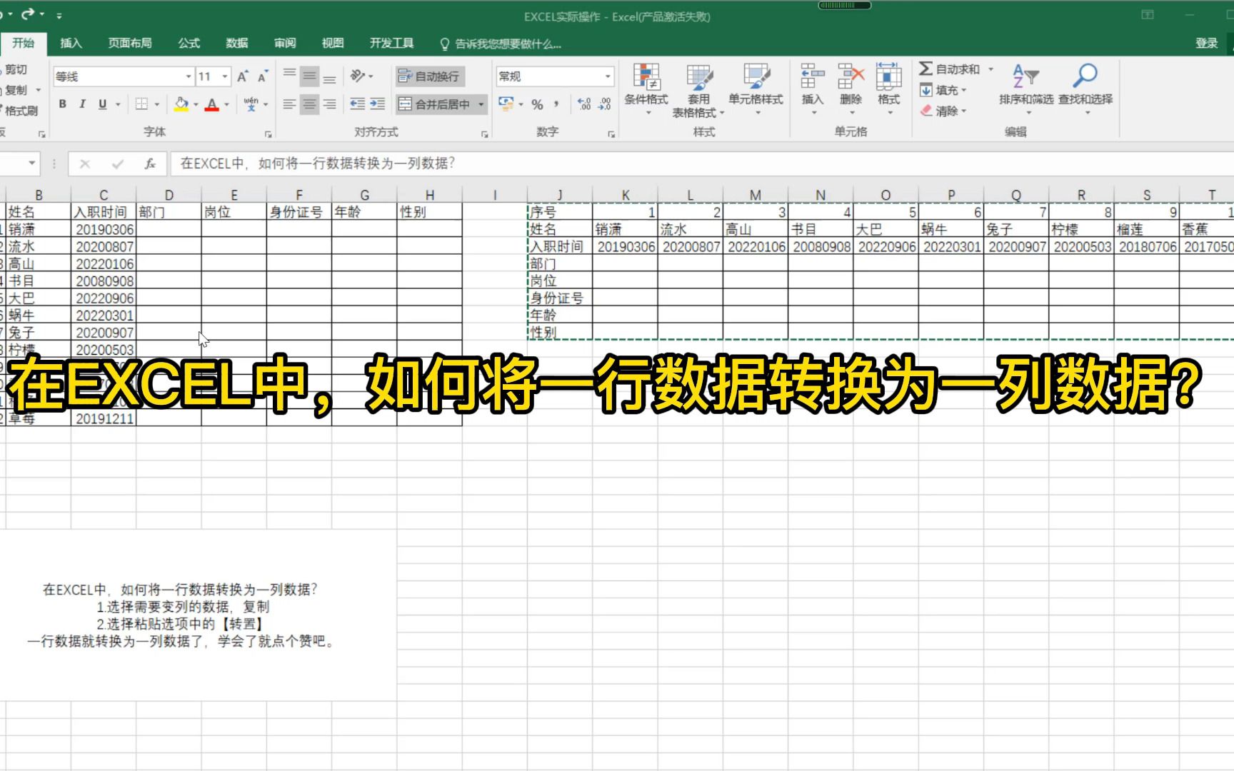The image size is (1234, 771).
Task: Open 查找和选择 find and select
Action: coord(1085,89)
